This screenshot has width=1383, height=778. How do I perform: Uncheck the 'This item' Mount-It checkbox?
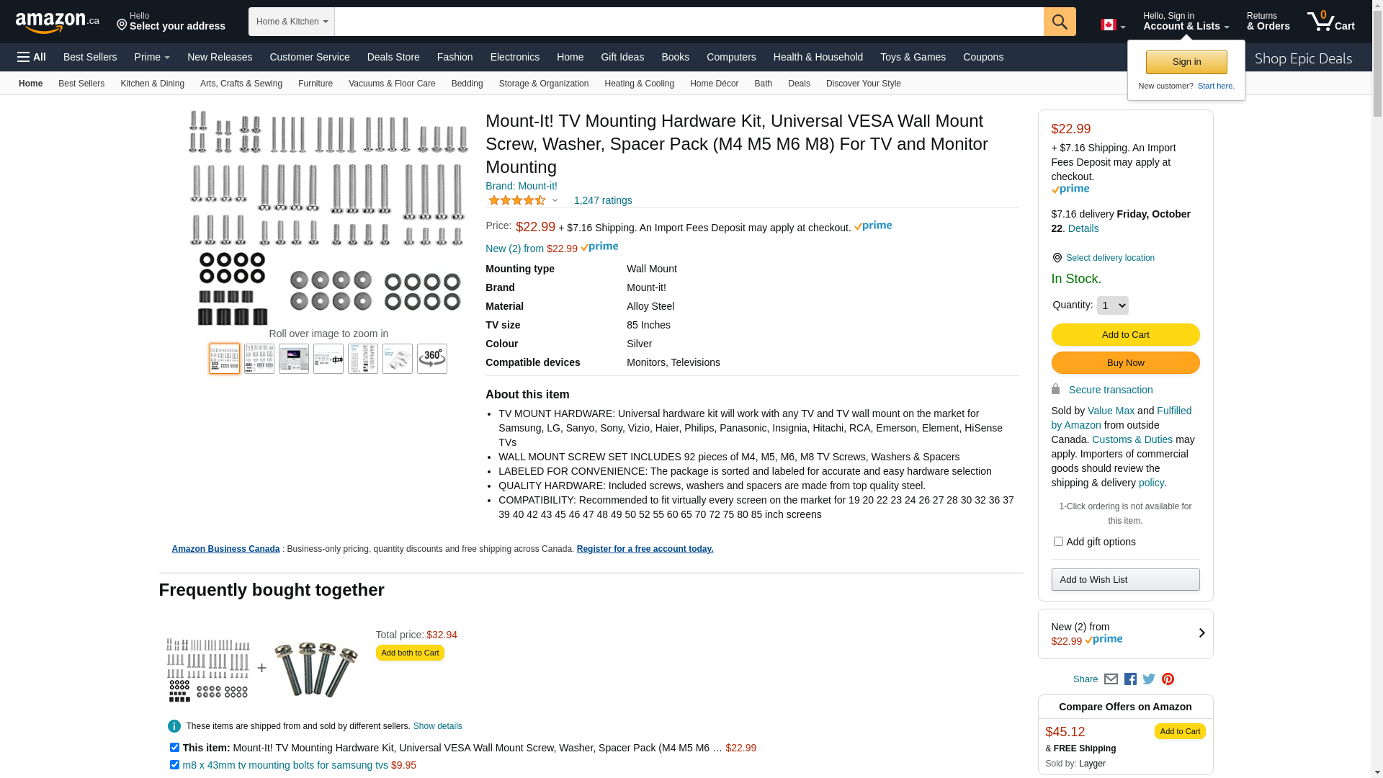click(x=174, y=748)
